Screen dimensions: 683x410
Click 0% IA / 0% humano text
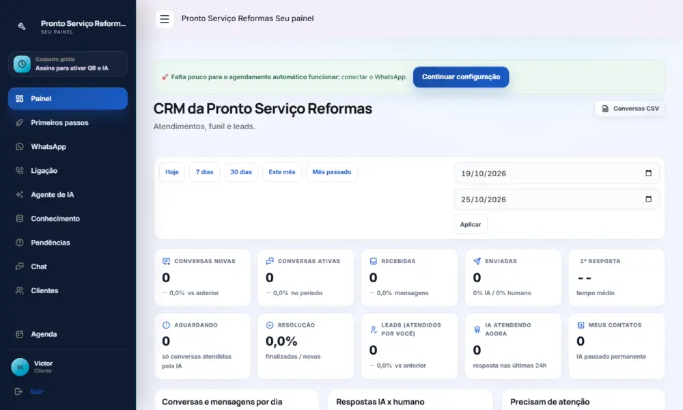502,292
